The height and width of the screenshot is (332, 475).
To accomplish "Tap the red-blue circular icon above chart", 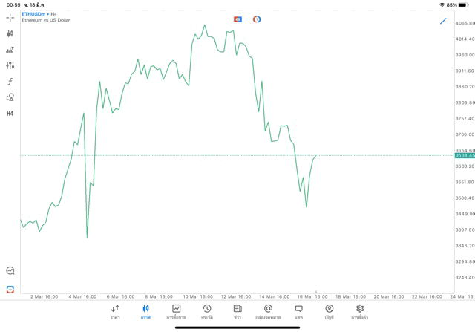I will (x=257, y=19).
